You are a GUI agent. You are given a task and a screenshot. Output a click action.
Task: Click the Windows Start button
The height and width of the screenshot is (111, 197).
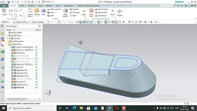pos(3,108)
